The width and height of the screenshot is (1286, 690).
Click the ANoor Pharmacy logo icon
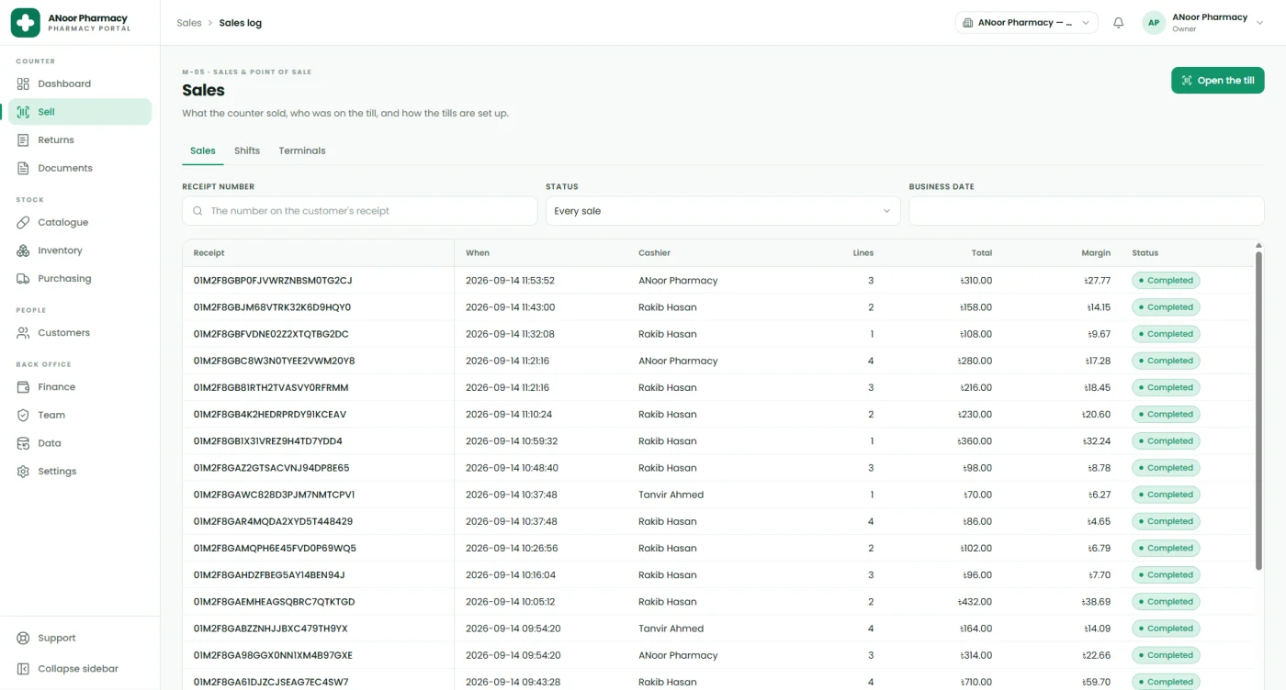click(25, 23)
